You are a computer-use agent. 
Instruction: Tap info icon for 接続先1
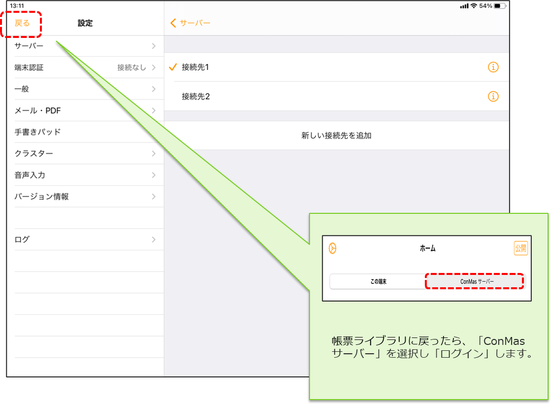(493, 67)
